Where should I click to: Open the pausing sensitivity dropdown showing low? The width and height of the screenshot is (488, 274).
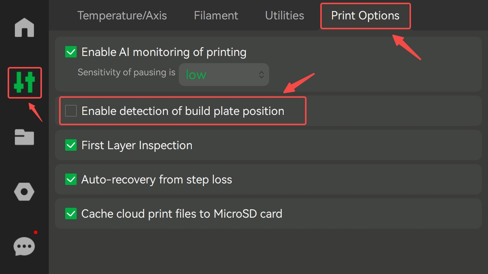pos(224,75)
